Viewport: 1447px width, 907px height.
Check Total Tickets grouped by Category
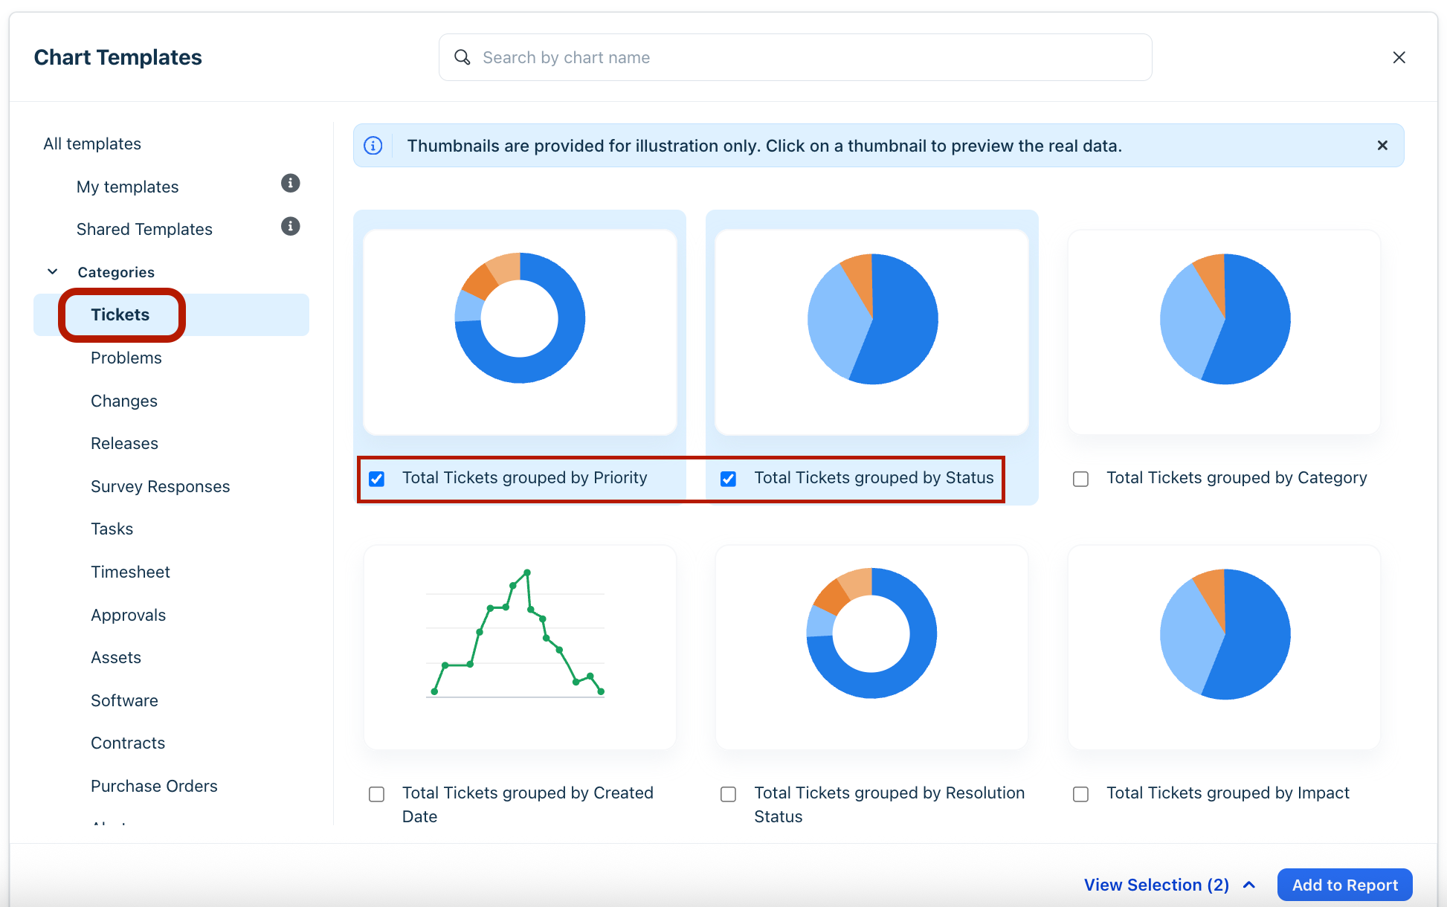1080,479
